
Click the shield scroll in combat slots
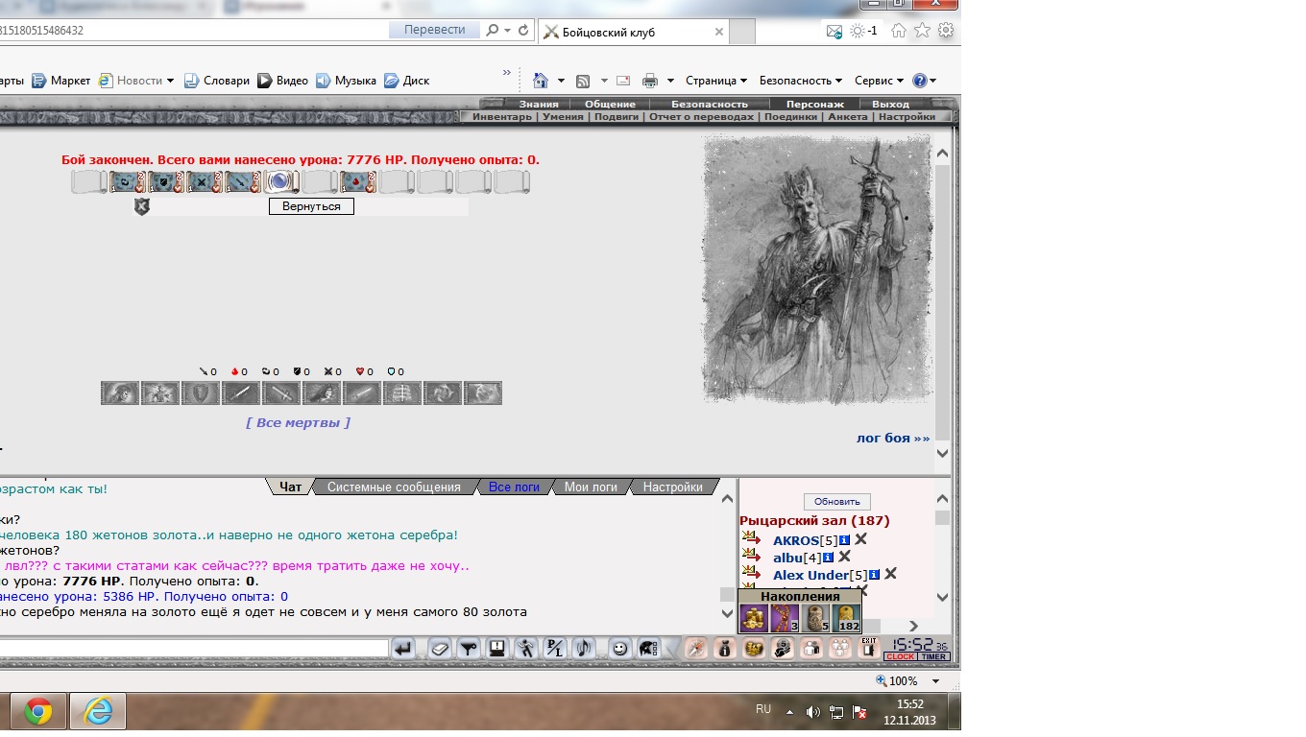(x=166, y=181)
